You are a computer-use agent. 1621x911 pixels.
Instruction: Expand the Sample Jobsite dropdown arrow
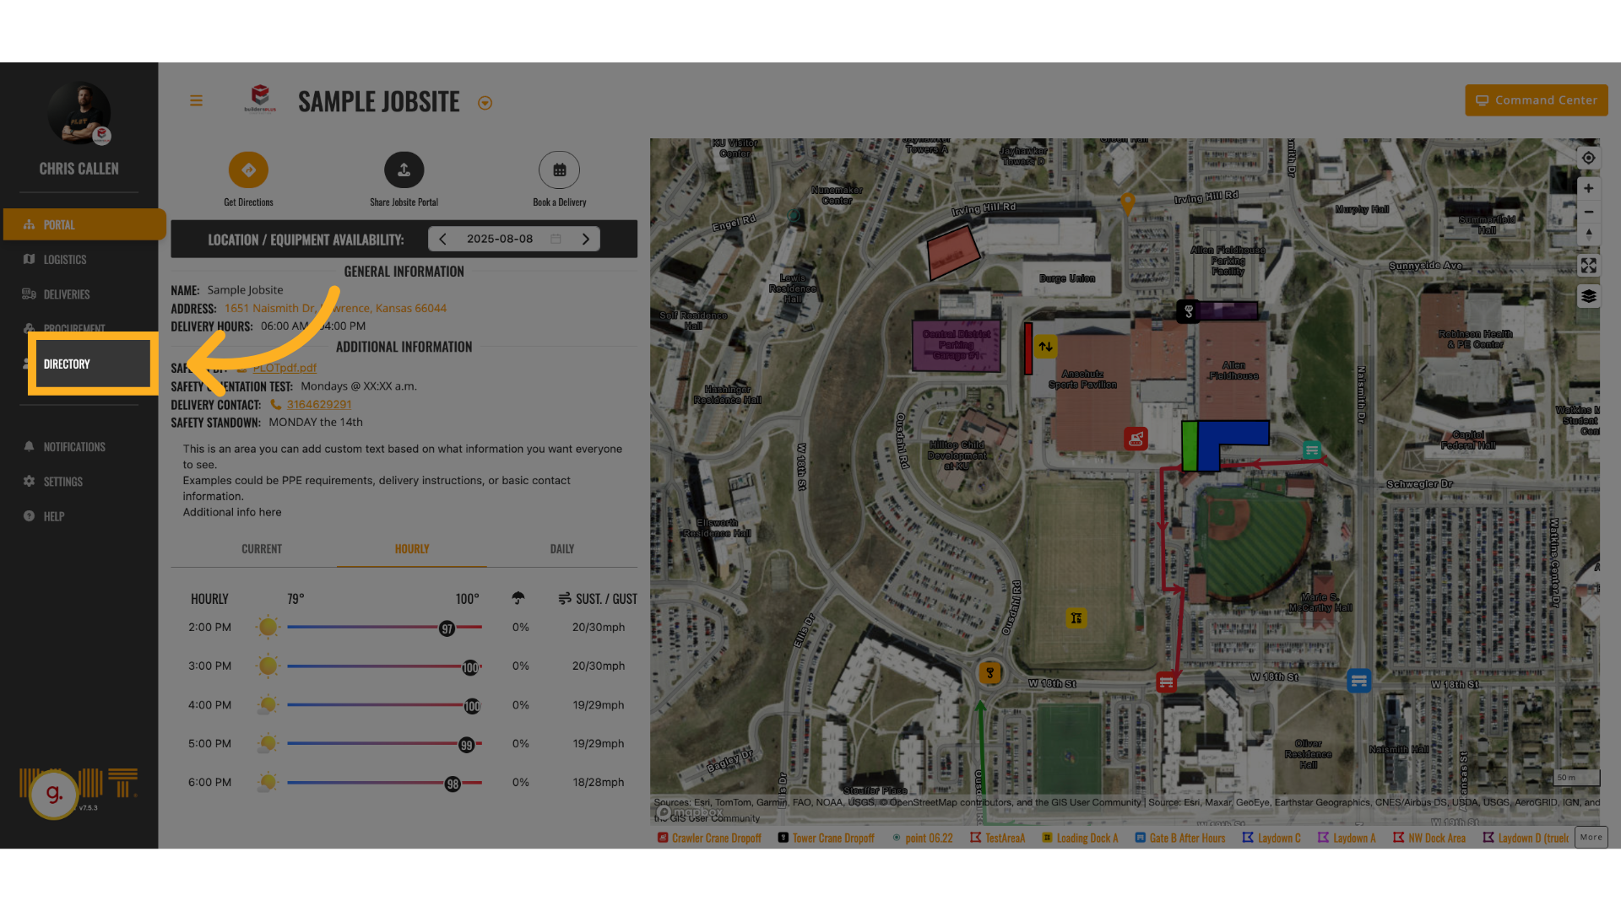[485, 103]
